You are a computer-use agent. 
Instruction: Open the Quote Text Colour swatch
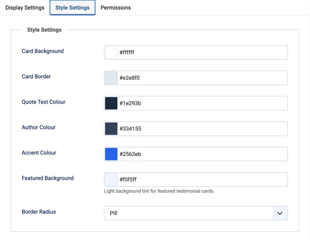111,103
